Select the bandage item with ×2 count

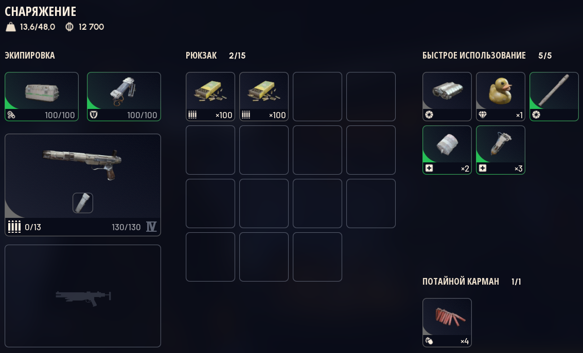(447, 150)
